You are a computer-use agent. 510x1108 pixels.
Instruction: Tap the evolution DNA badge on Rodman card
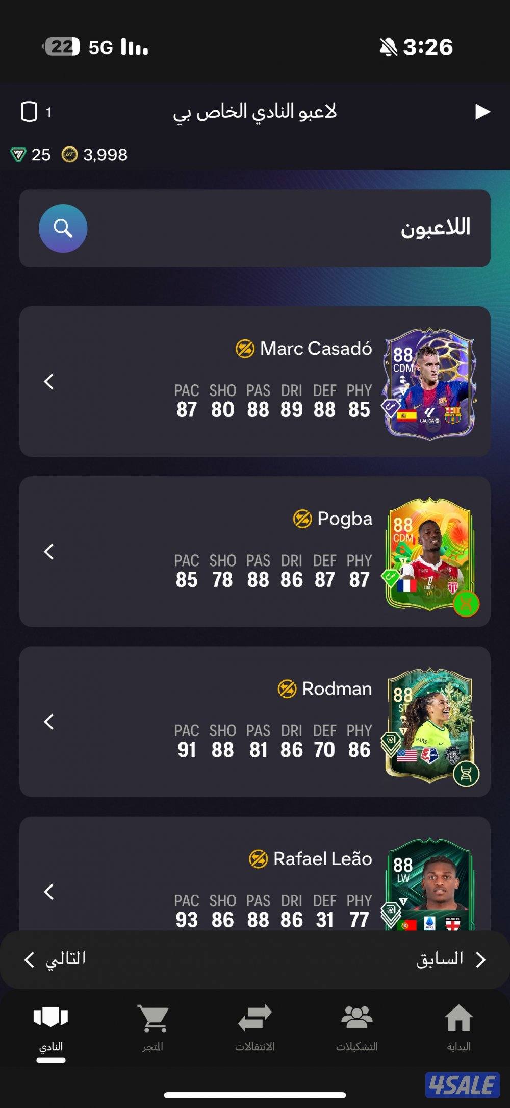pyautogui.click(x=466, y=774)
